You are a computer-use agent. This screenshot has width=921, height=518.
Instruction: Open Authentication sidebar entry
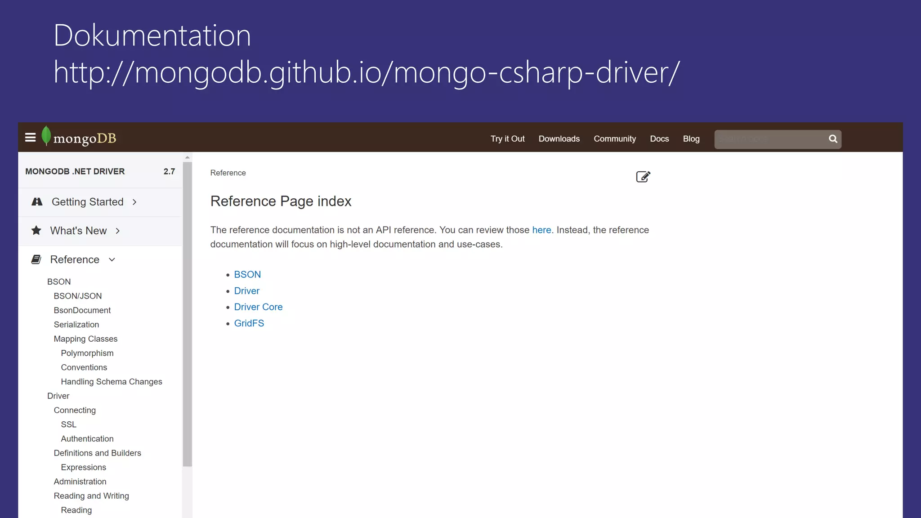[87, 439]
